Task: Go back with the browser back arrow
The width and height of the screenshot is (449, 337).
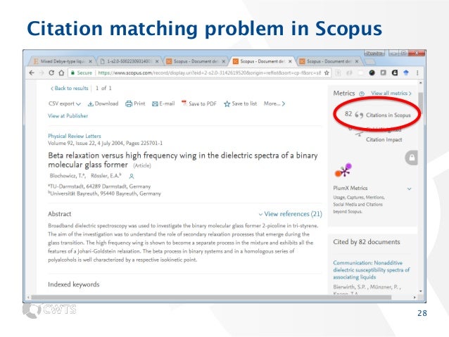Action: (32, 72)
